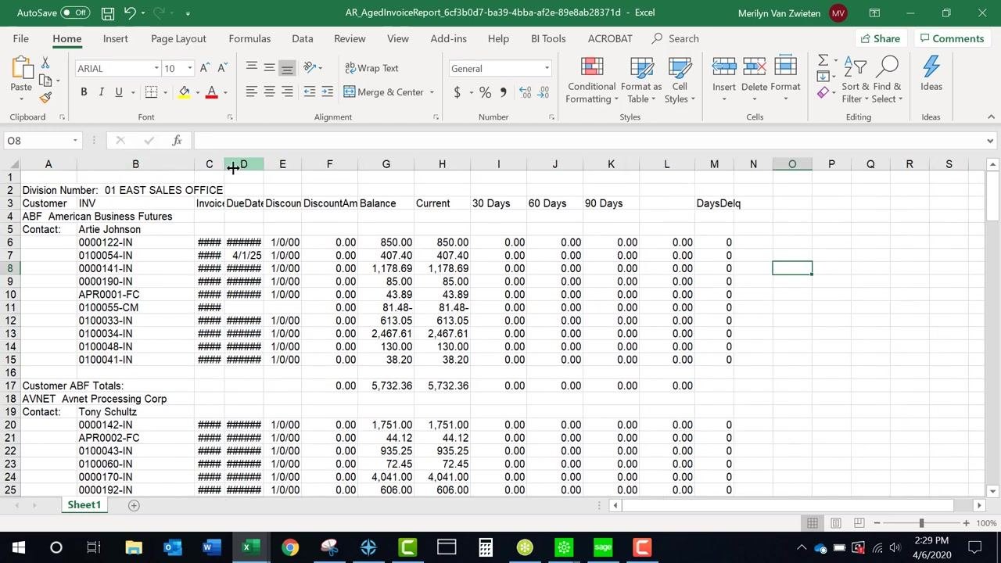1001x563 pixels.
Task: Click the Comments button
Action: coord(952,38)
